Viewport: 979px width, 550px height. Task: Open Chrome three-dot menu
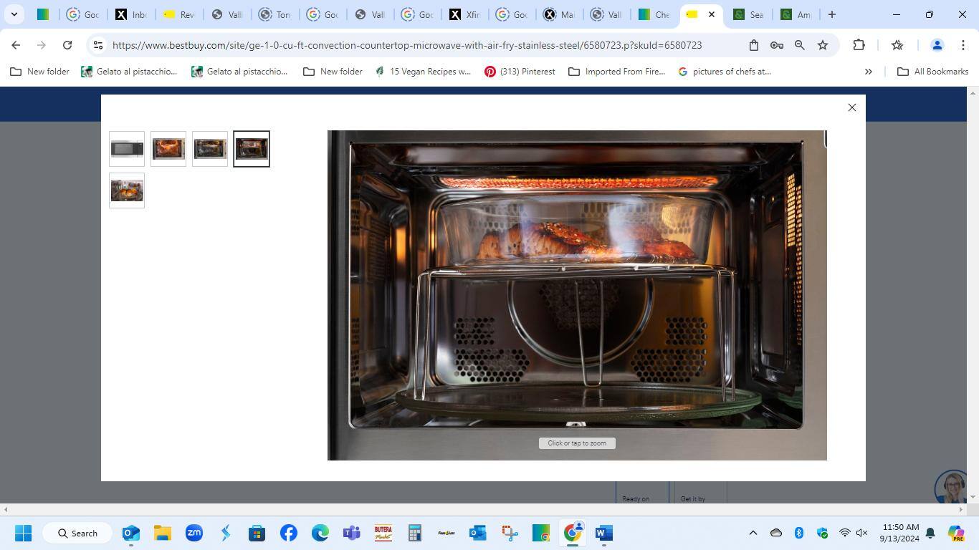click(x=963, y=45)
